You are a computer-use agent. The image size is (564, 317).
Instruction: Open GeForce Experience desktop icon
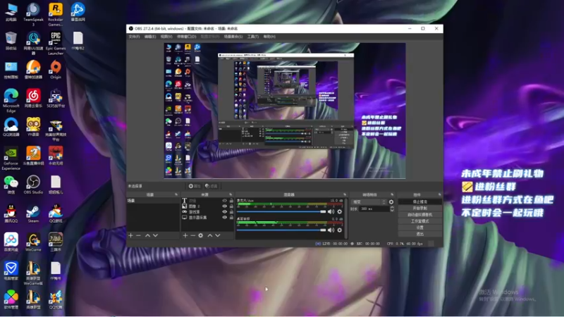(x=11, y=158)
